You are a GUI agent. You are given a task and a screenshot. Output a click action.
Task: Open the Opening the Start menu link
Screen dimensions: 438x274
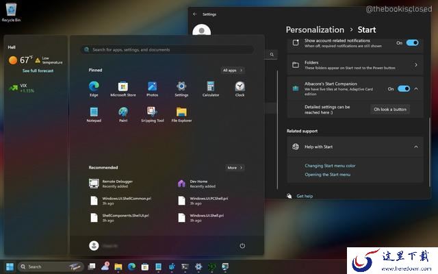pos(327,175)
